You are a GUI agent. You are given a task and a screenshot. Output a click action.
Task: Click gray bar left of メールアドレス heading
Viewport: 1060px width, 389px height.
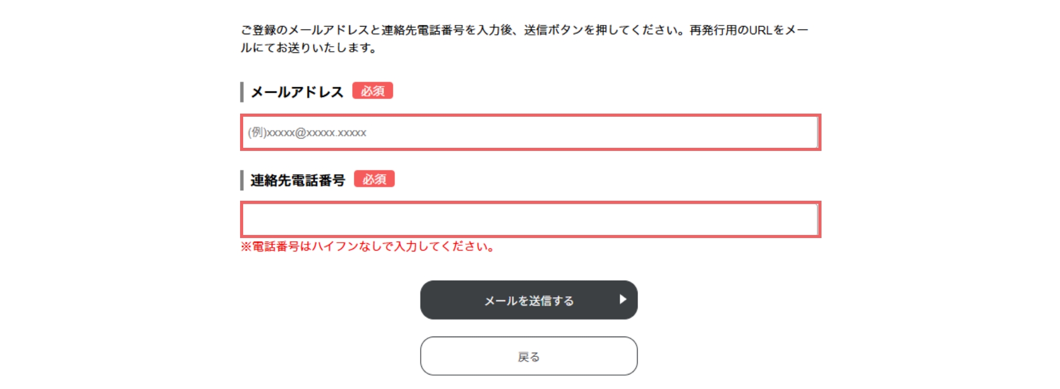click(x=242, y=92)
